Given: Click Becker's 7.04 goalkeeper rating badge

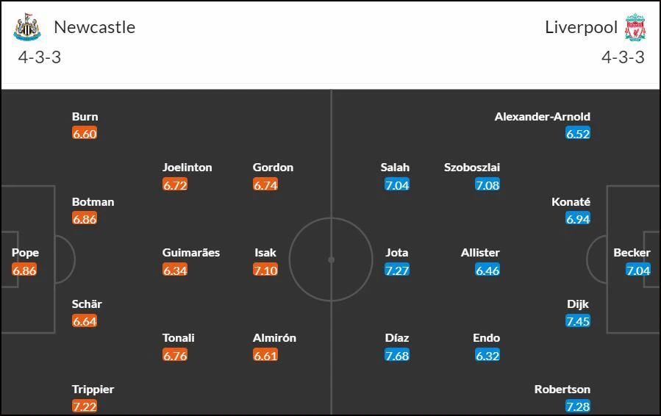Looking at the screenshot, I should [x=638, y=270].
